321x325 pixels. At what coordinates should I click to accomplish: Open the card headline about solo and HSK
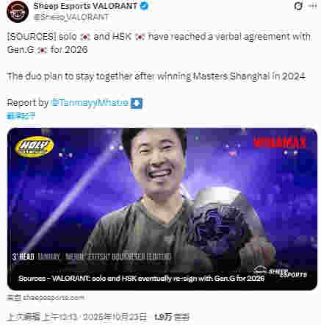[x=142, y=279]
